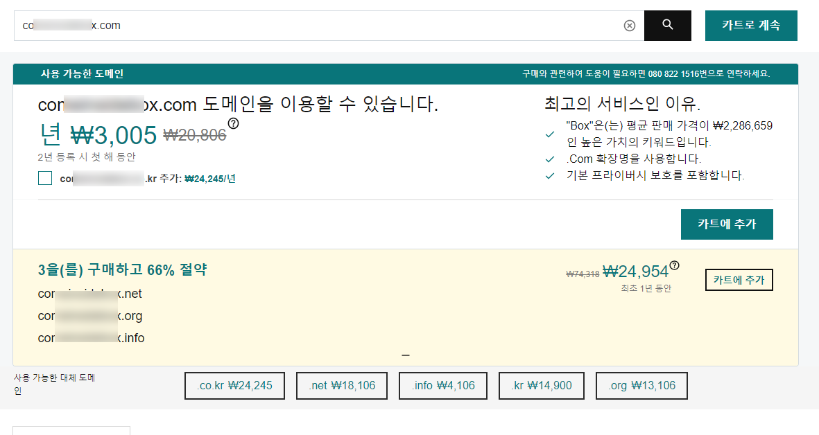This screenshot has height=435, width=819.
Task: Click the 사용 가능한 도메인 header
Action: pyautogui.click(x=82, y=74)
